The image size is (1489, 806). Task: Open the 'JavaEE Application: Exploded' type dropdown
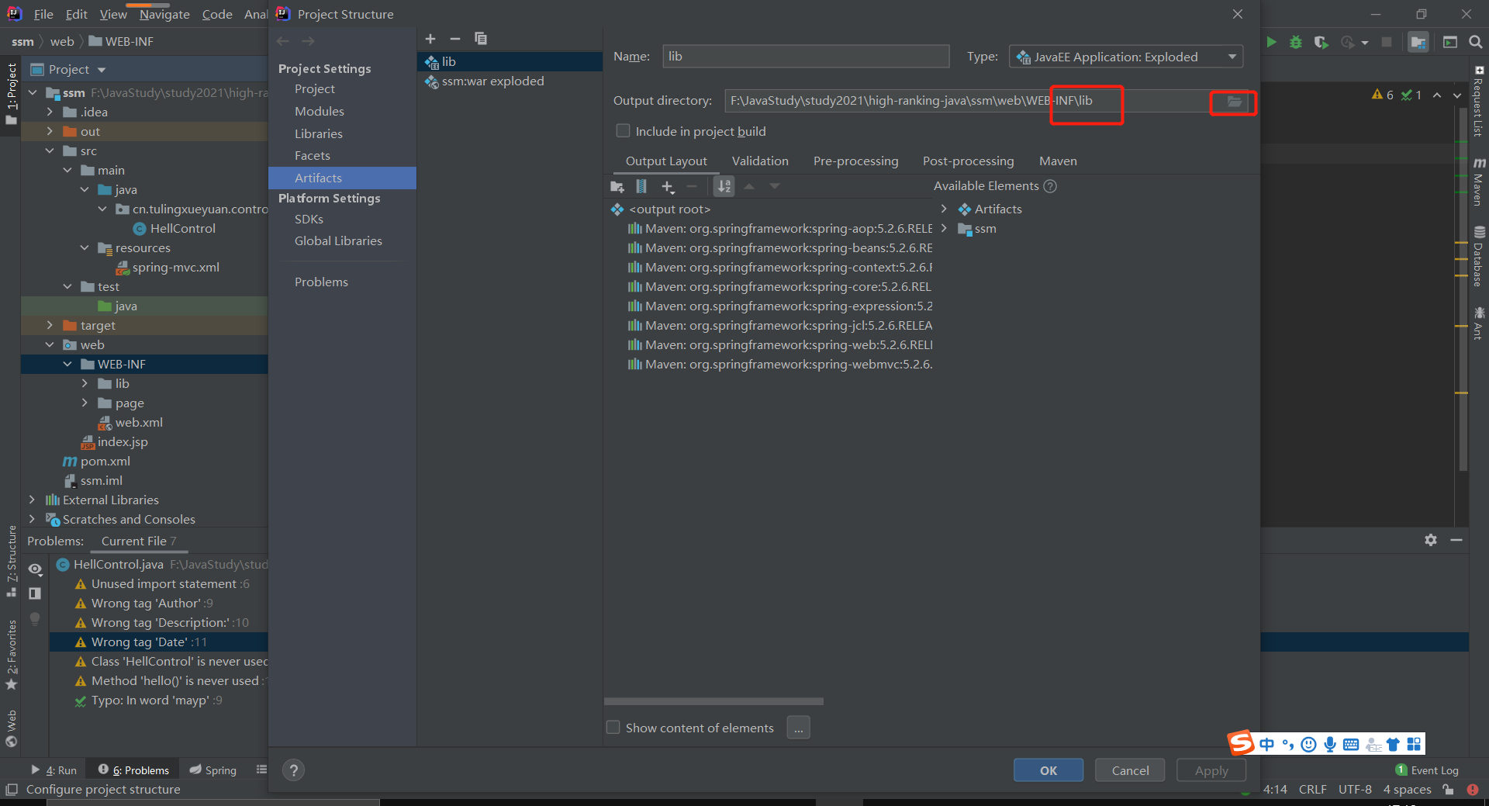pos(1232,56)
